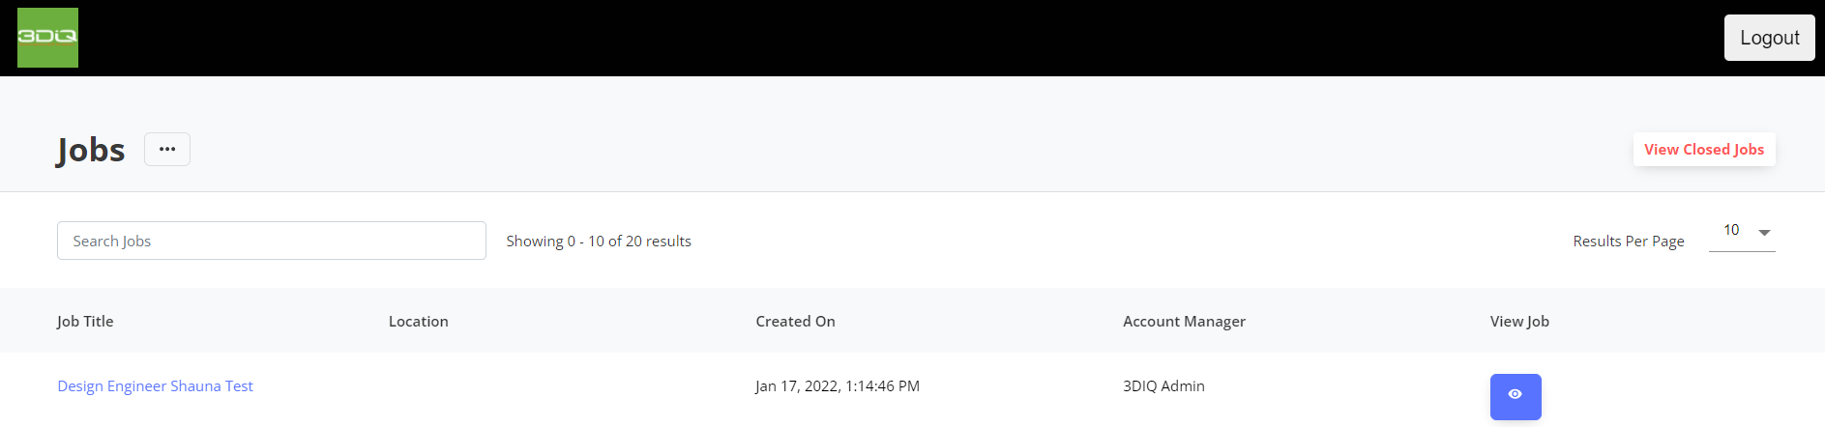This screenshot has height=427, width=1825.
Task: Sort by Job Title column header
Action: 85,321
